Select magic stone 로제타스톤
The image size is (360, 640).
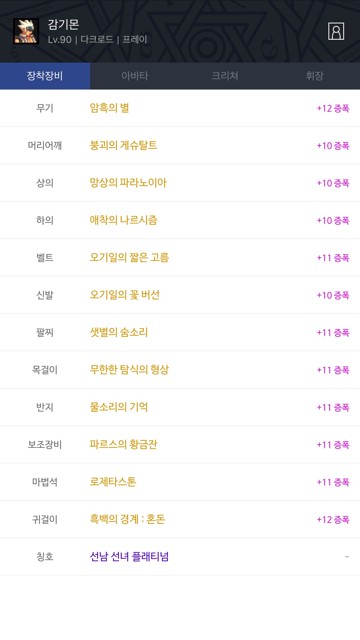(113, 482)
